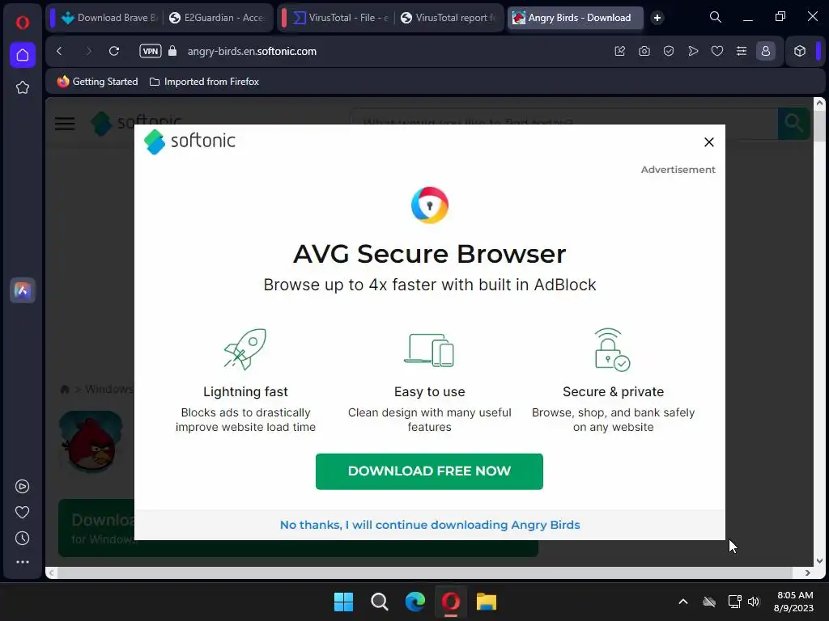Click No thanks continue downloading Angry Birds
Image resolution: width=829 pixels, height=621 pixels.
coord(430,525)
